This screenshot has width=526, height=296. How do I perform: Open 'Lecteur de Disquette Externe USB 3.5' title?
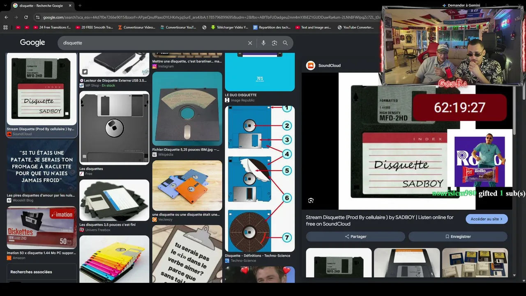[113, 81]
